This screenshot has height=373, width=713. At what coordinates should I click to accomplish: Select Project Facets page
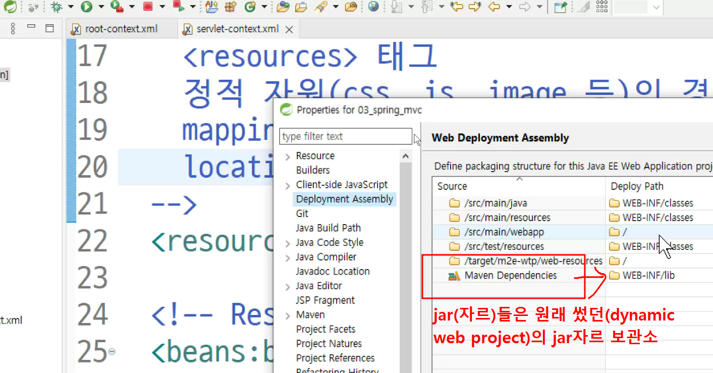click(x=326, y=329)
